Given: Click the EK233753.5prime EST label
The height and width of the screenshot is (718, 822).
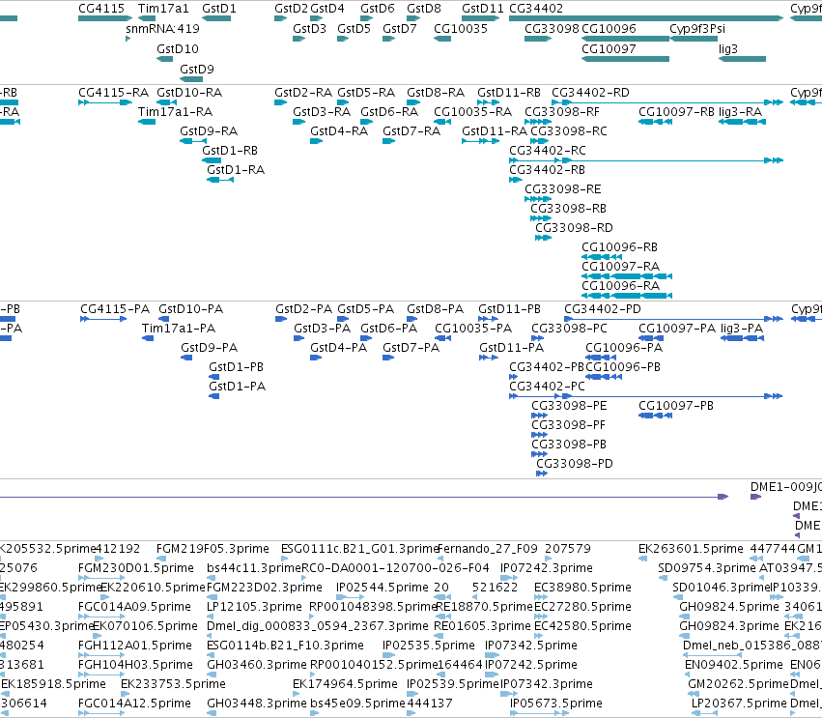Looking at the screenshot, I should (x=173, y=684).
